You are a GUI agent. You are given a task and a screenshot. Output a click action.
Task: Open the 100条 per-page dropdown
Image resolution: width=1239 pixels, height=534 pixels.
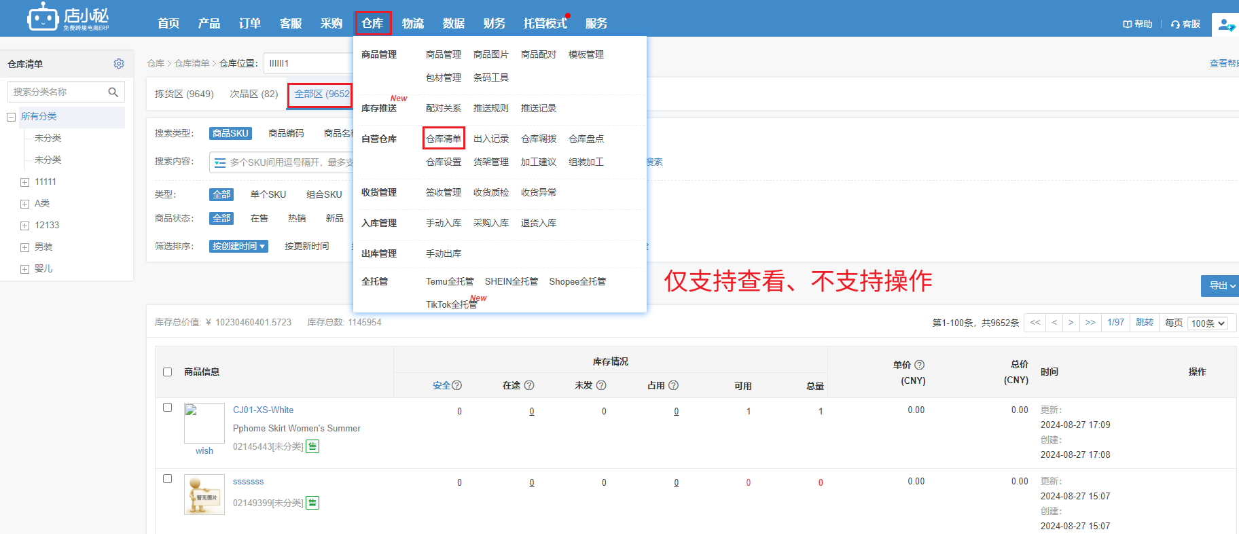1208,323
